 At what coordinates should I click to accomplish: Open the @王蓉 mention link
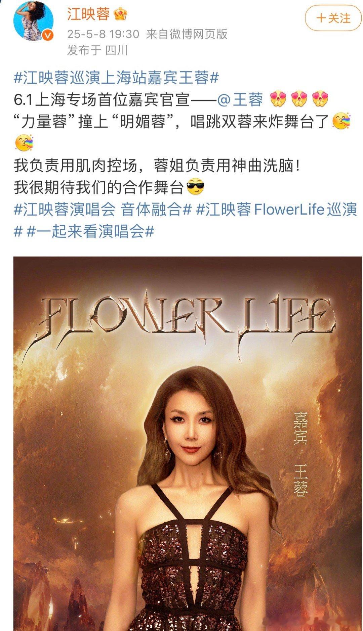click(240, 100)
